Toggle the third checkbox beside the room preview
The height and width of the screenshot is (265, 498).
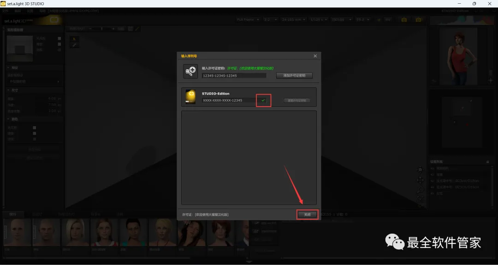coord(59,50)
